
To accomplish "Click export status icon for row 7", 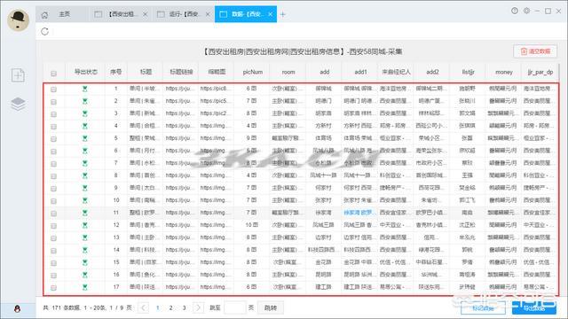I will point(85,163).
